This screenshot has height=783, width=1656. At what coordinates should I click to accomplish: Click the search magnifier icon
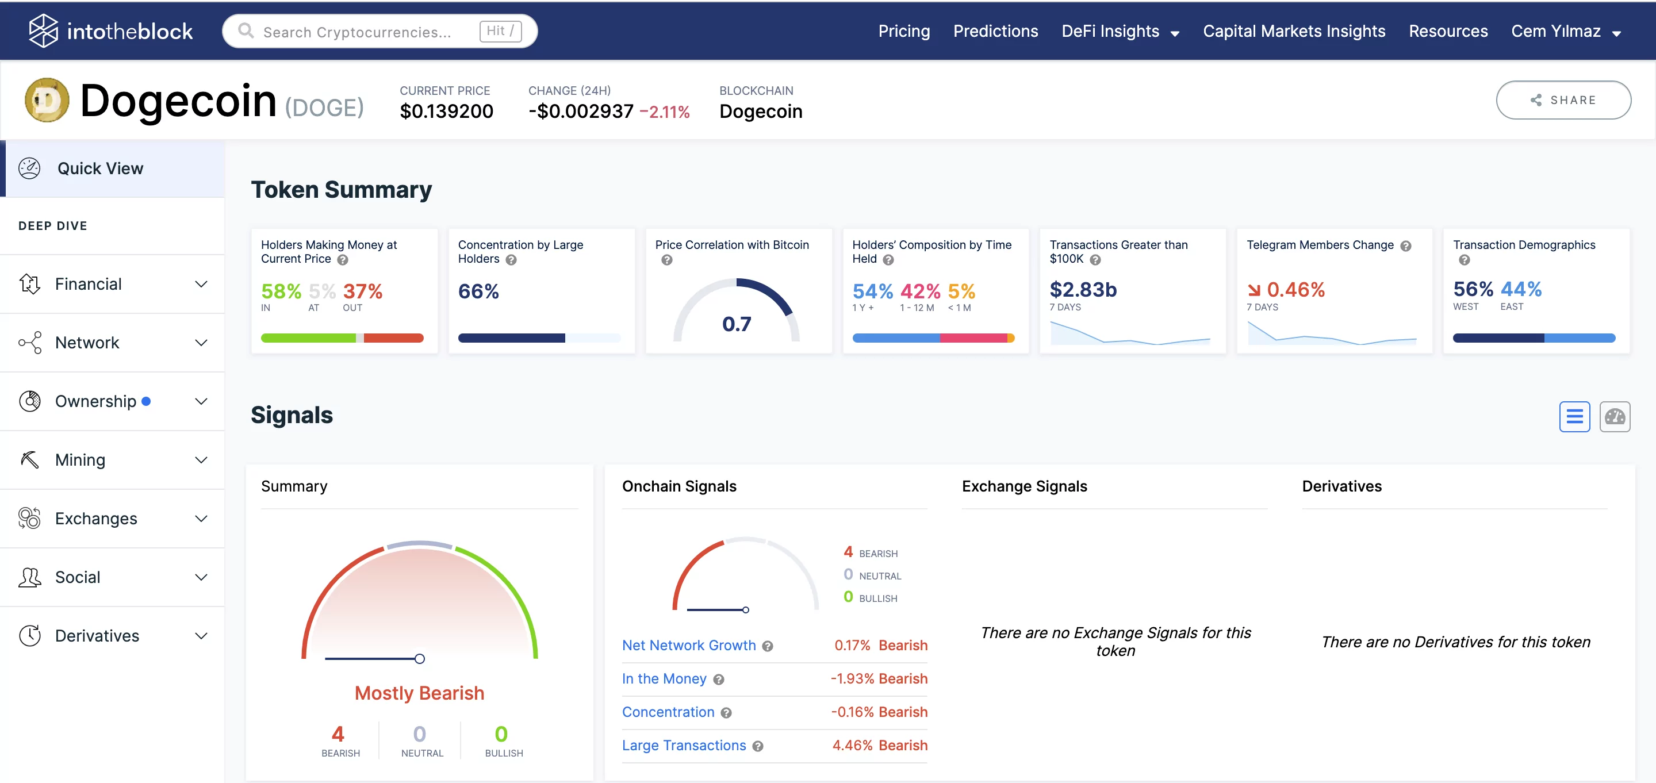(x=246, y=30)
